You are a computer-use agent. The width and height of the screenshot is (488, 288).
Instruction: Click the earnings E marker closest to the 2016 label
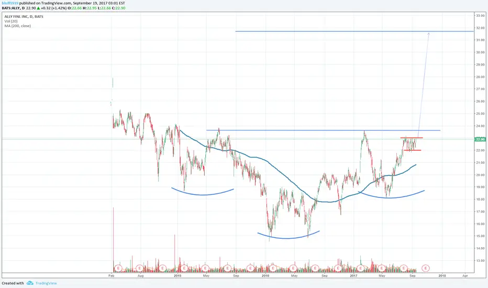[x=273, y=268]
